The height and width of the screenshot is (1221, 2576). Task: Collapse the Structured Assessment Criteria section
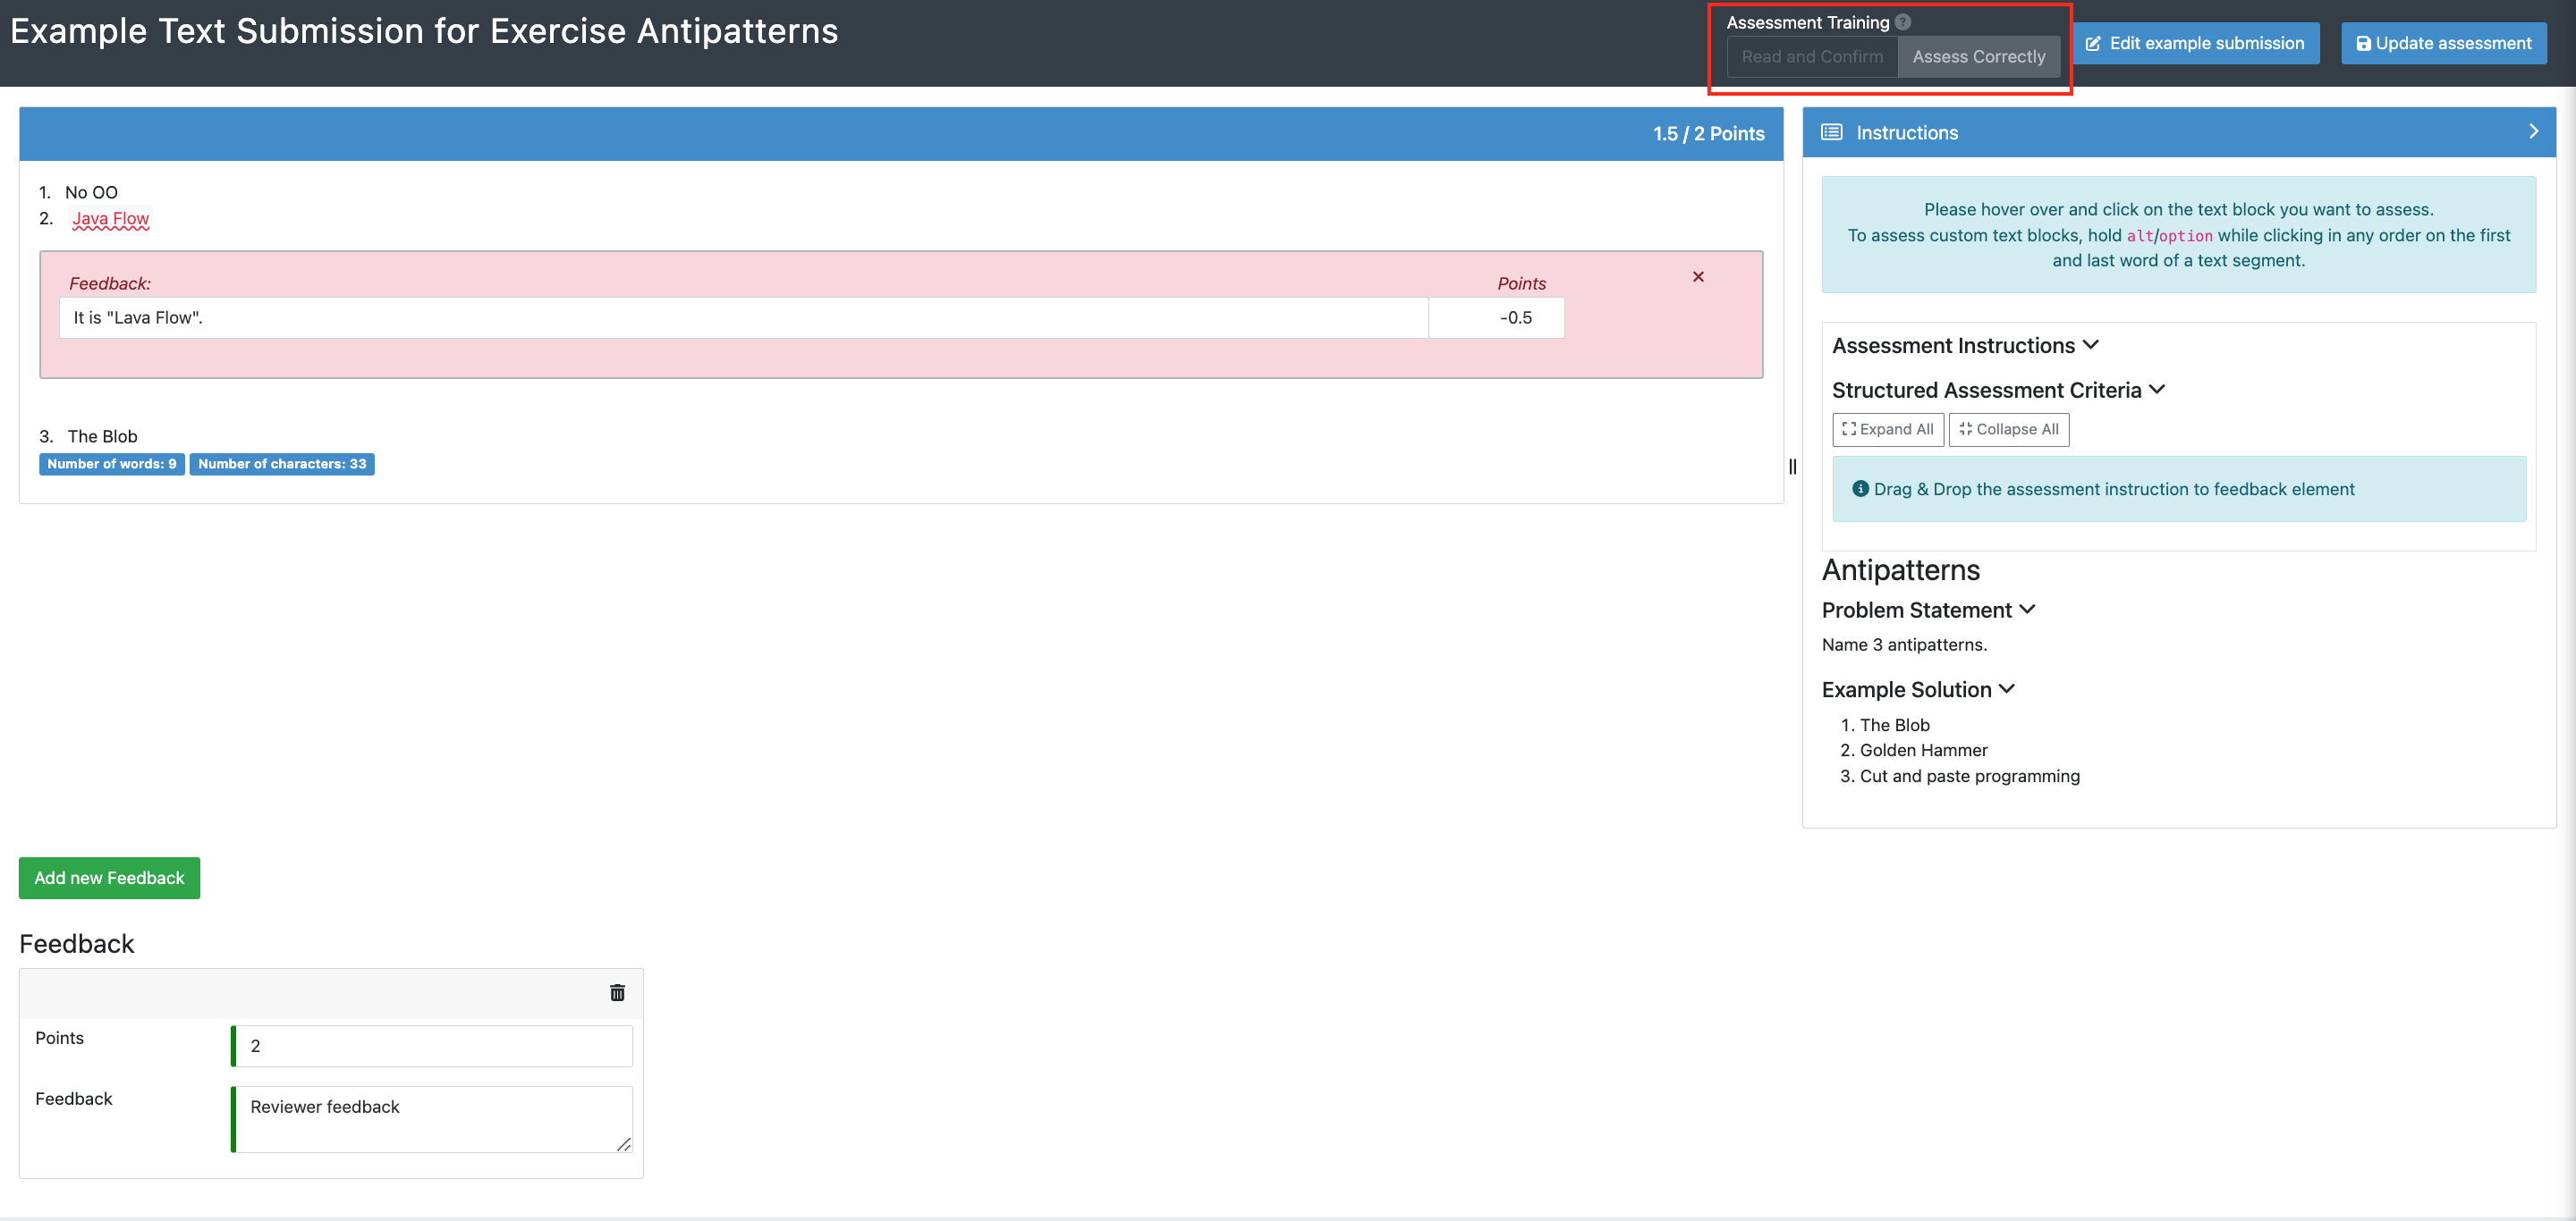point(2157,390)
